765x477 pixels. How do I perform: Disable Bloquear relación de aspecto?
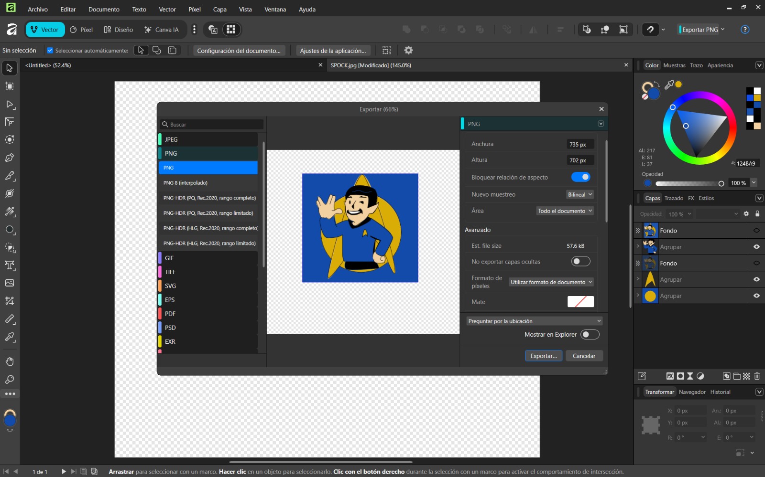pyautogui.click(x=582, y=177)
